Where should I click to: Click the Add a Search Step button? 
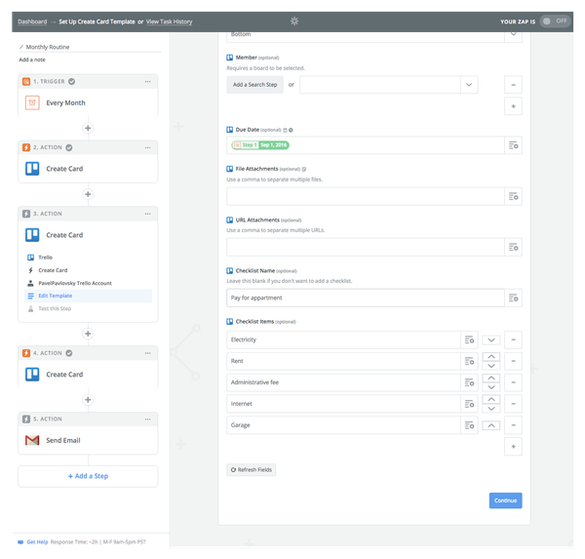click(x=254, y=85)
